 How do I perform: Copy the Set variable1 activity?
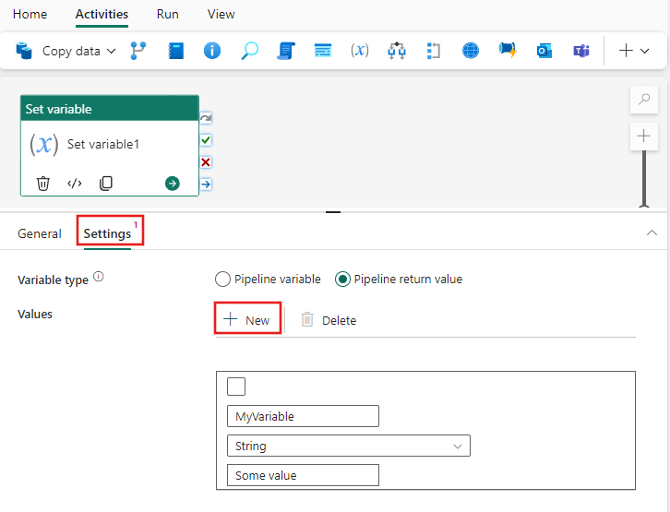tap(106, 184)
